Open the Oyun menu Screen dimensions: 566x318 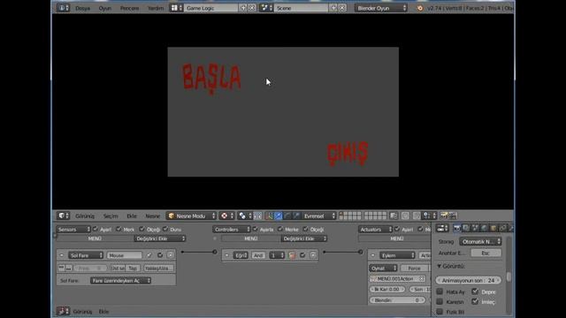click(x=105, y=8)
